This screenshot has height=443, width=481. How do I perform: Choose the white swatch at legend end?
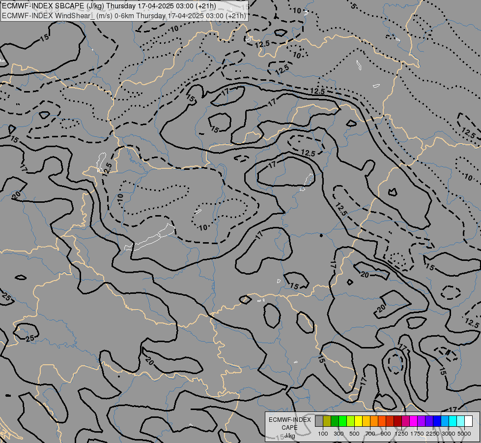pyautogui.click(x=468, y=421)
